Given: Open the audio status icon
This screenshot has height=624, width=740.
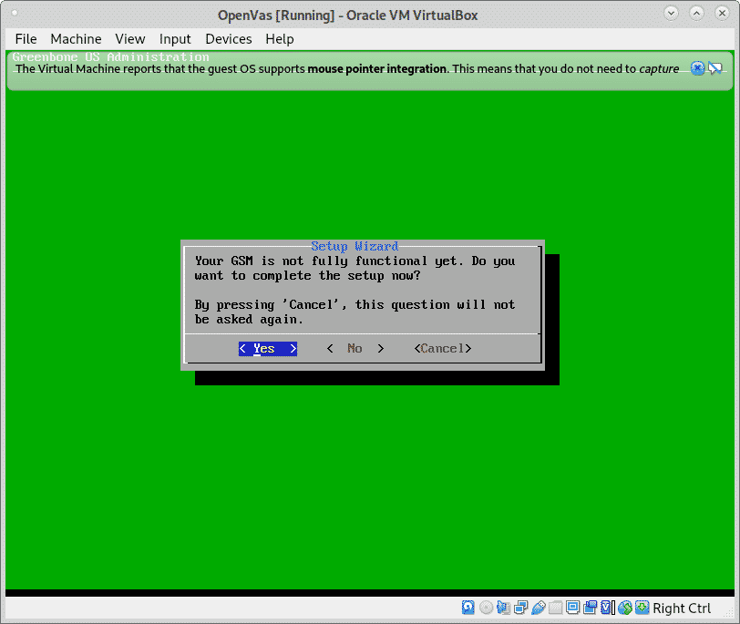Looking at the screenshot, I should pos(504,608).
